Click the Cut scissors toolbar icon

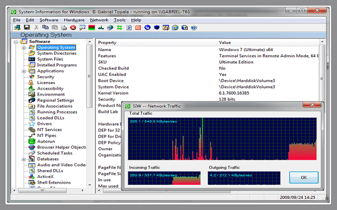[x=36, y=27]
